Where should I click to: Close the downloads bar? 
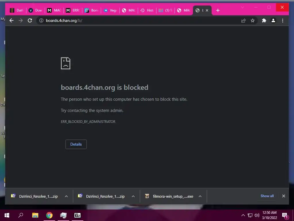click(x=283, y=196)
